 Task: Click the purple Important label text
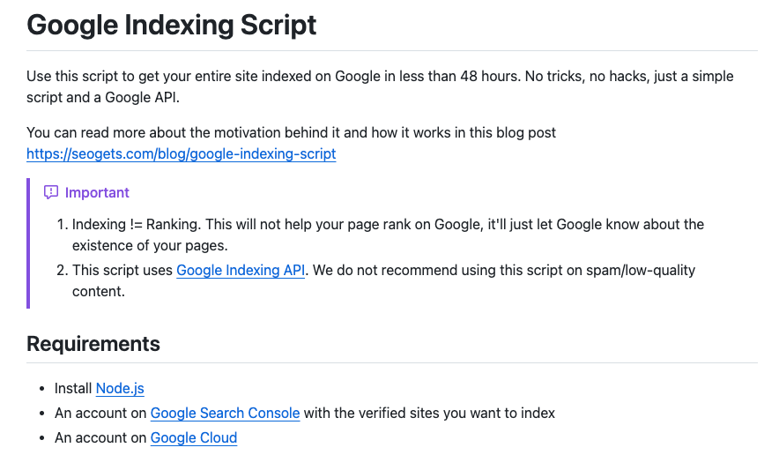pos(97,192)
